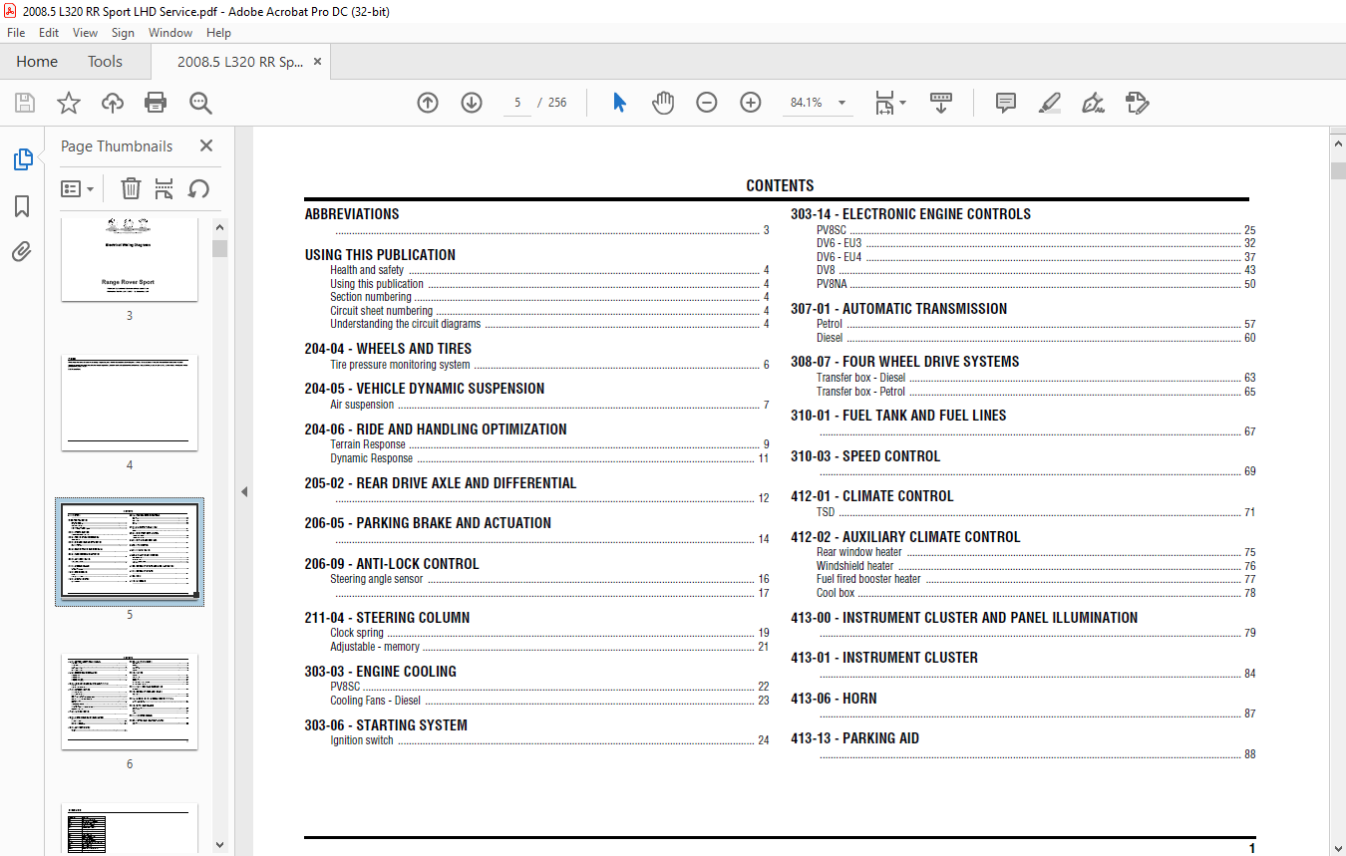Activate the Selection arrow tool
This screenshot has width=1346, height=856.
[x=619, y=103]
